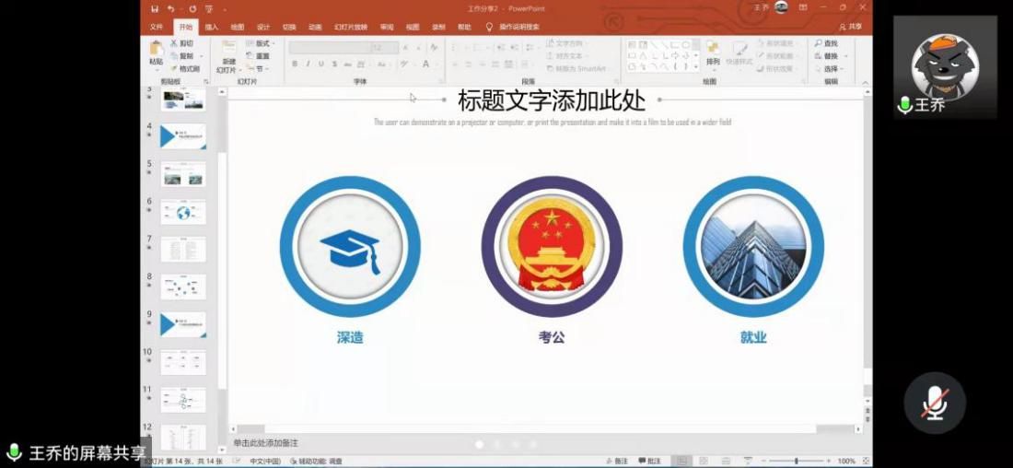The image size is (1013, 468).
Task: Open ribbon display options icon
Action: [803, 7]
